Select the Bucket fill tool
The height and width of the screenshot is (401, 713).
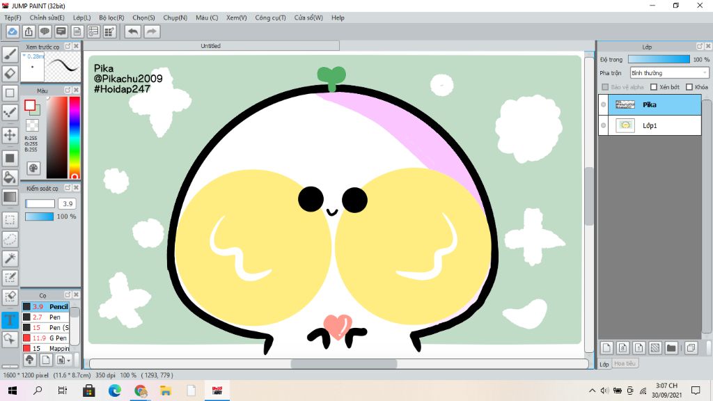(x=10, y=178)
